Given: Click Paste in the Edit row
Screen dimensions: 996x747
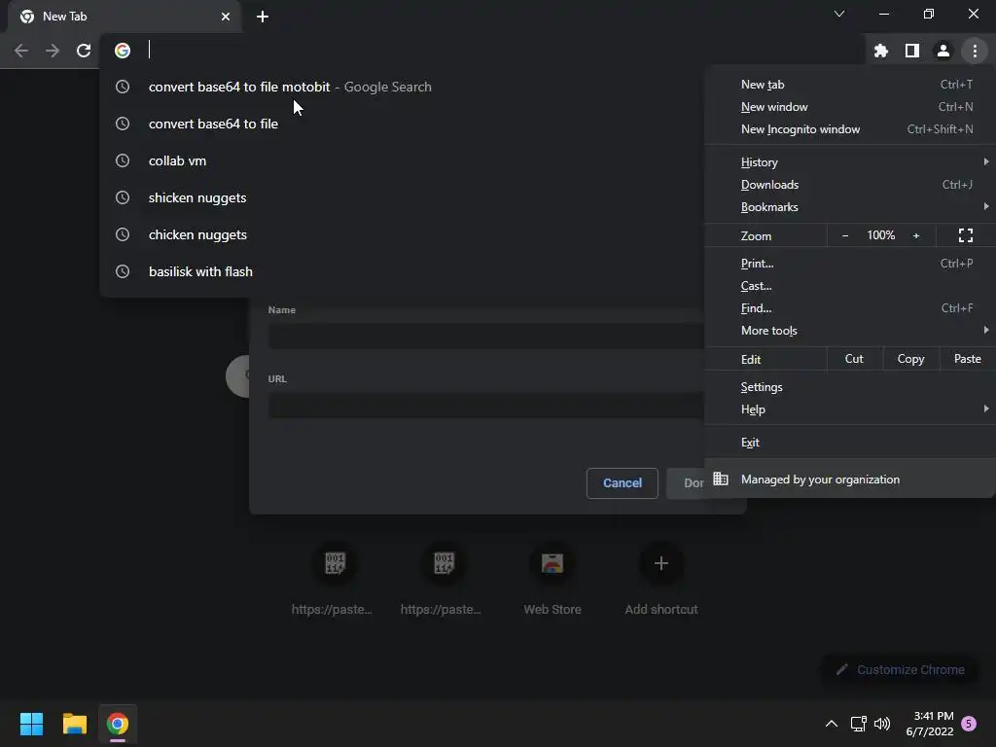Looking at the screenshot, I should pyautogui.click(x=968, y=359).
